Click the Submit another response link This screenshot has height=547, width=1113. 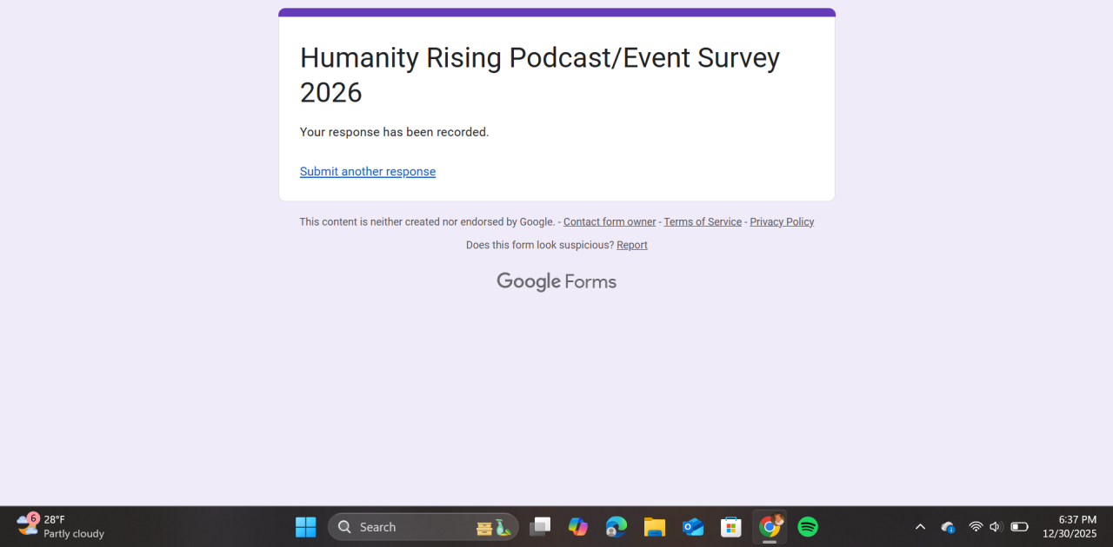pyautogui.click(x=368, y=172)
